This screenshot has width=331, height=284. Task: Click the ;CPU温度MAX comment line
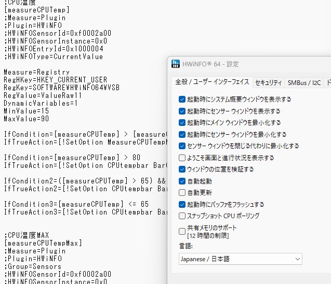coord(27,235)
